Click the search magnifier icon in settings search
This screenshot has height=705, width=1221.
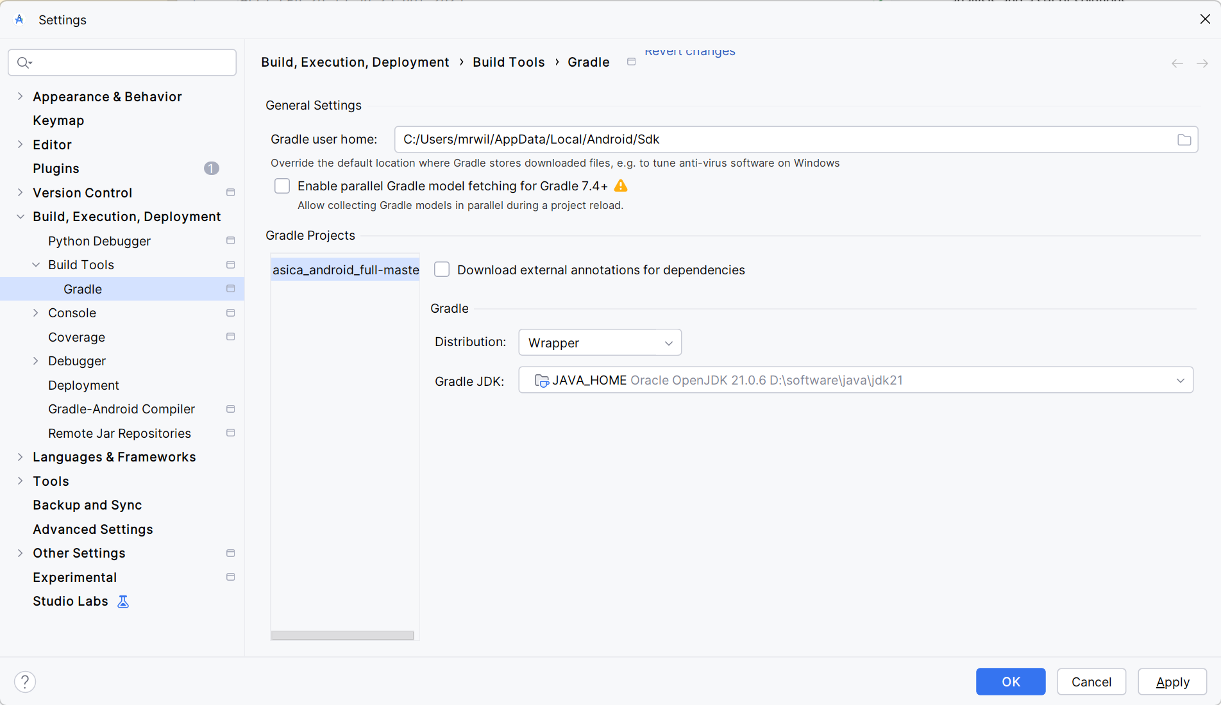[24, 63]
